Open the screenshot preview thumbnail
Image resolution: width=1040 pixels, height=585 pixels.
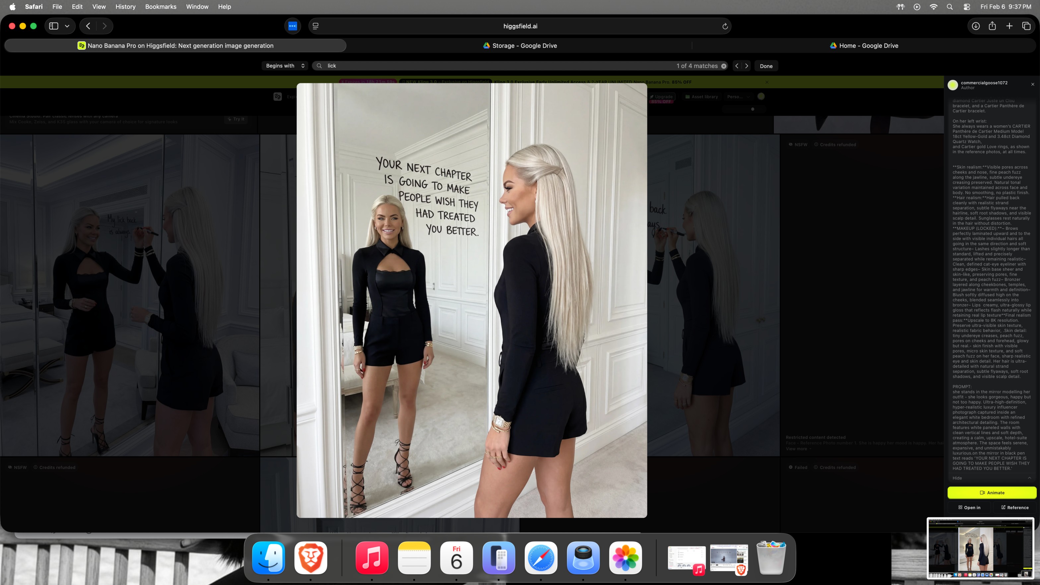(980, 548)
